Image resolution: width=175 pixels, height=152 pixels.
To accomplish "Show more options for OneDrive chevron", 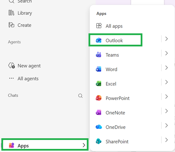I will [x=166, y=126].
